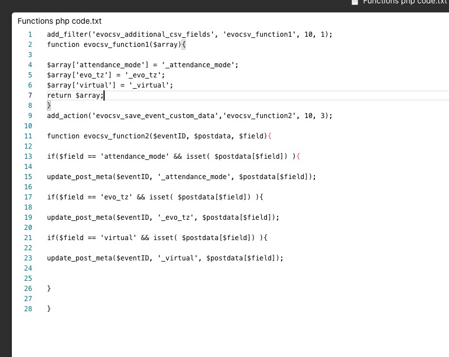Viewport: 449px width, 357px height.
Task: Click the $array['virtual'] = '_virtual' line
Action: (x=110, y=85)
